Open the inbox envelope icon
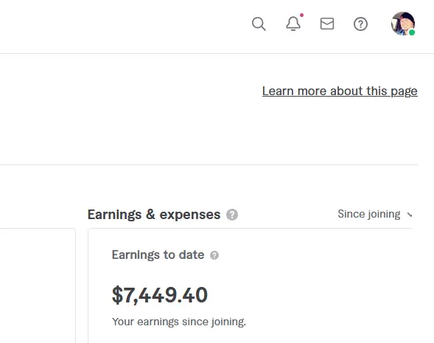Image resolution: width=434 pixels, height=343 pixels. pyautogui.click(x=327, y=24)
